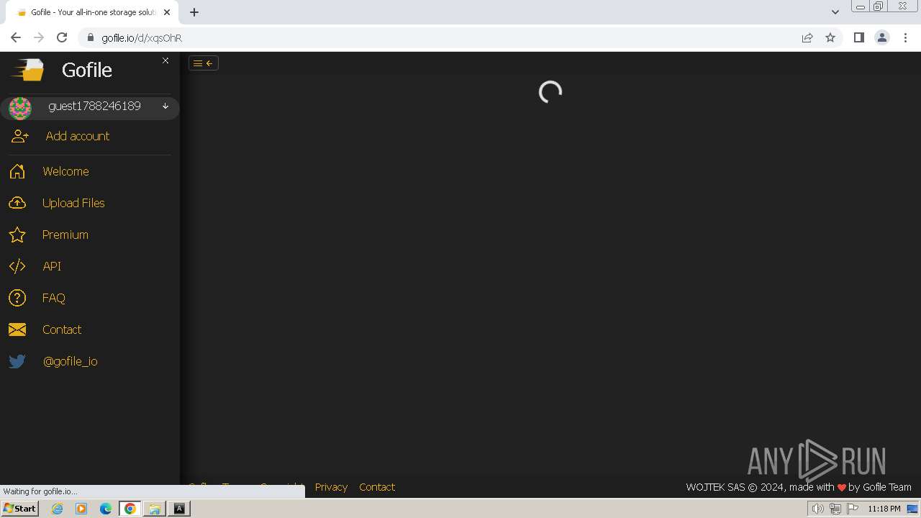Click the Chrome taskbar icon

tap(130, 509)
